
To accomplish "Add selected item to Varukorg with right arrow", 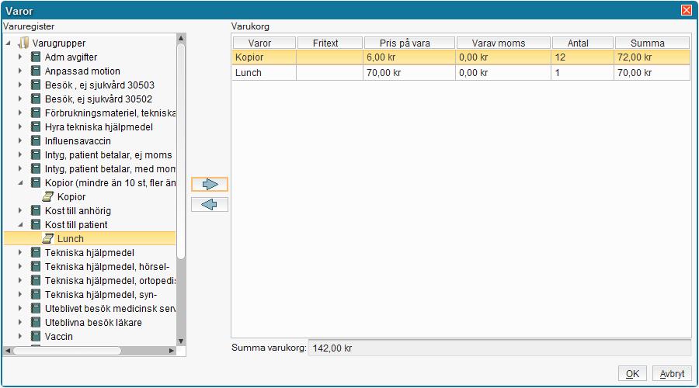I will 210,184.
